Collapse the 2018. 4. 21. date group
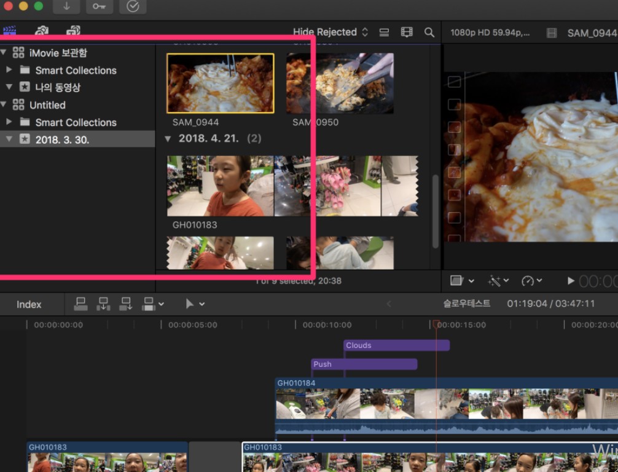This screenshot has width=618, height=472. coord(168,139)
